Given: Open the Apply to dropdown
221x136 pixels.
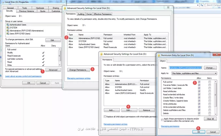Looking at the screenshot, I should (194, 73).
